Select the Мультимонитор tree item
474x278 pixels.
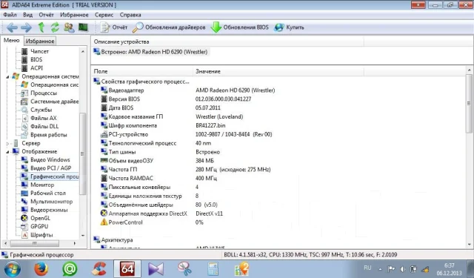47,202
